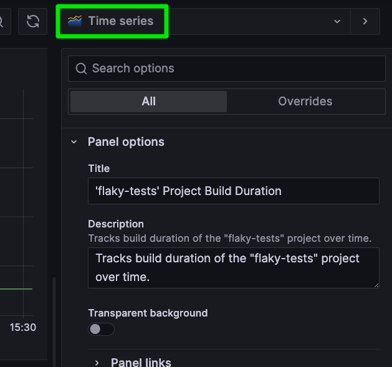Focus the Search options field
The height and width of the screenshot is (367, 392).
point(226,69)
